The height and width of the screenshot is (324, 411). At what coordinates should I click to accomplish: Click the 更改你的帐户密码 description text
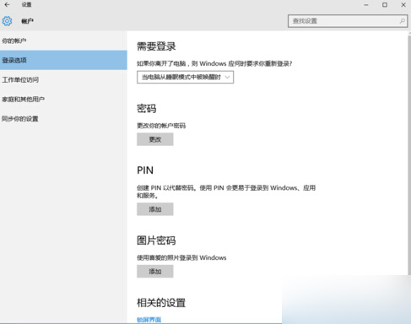coord(161,126)
